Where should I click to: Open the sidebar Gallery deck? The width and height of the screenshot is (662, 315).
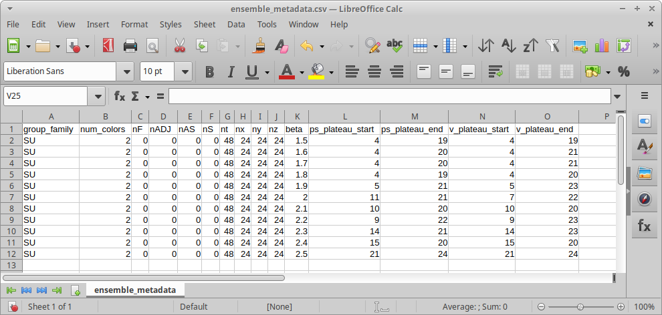[x=644, y=173]
